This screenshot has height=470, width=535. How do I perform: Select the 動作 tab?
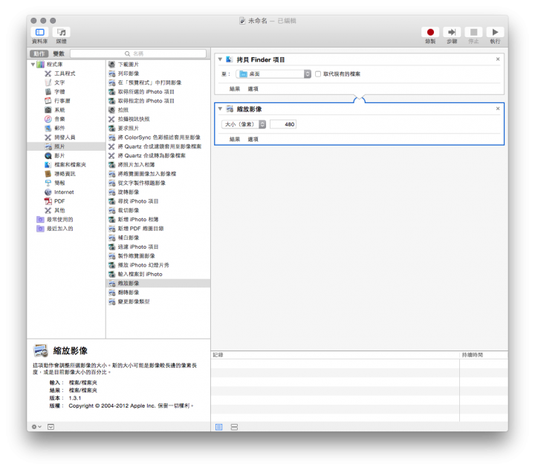pyautogui.click(x=40, y=54)
